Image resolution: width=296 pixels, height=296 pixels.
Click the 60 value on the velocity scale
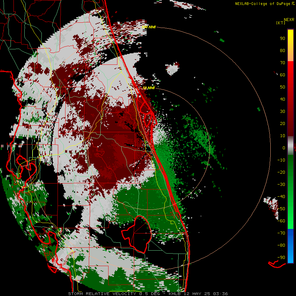pyautogui.click(x=283, y=75)
